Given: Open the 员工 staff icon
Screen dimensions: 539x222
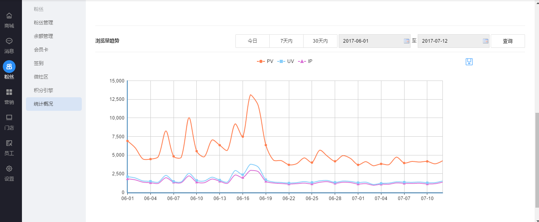Looking at the screenshot, I should click(x=9, y=143).
